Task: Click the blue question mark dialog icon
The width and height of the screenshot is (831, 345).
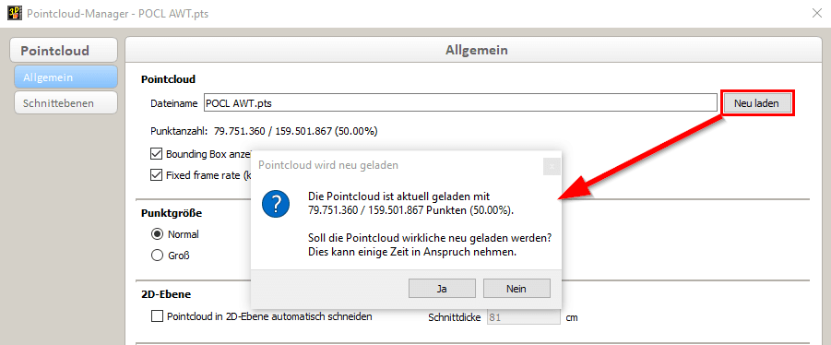Action: coord(276,204)
